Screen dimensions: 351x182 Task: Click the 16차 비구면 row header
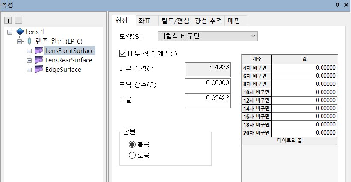coord(257,117)
